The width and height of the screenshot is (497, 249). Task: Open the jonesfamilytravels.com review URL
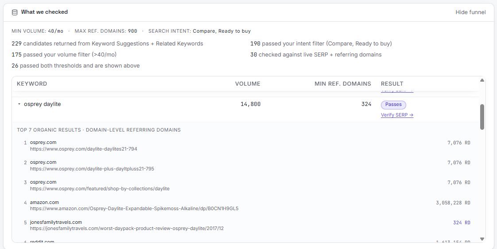127,228
